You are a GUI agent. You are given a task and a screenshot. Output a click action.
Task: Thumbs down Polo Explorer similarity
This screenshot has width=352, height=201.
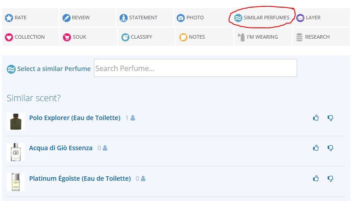click(330, 118)
